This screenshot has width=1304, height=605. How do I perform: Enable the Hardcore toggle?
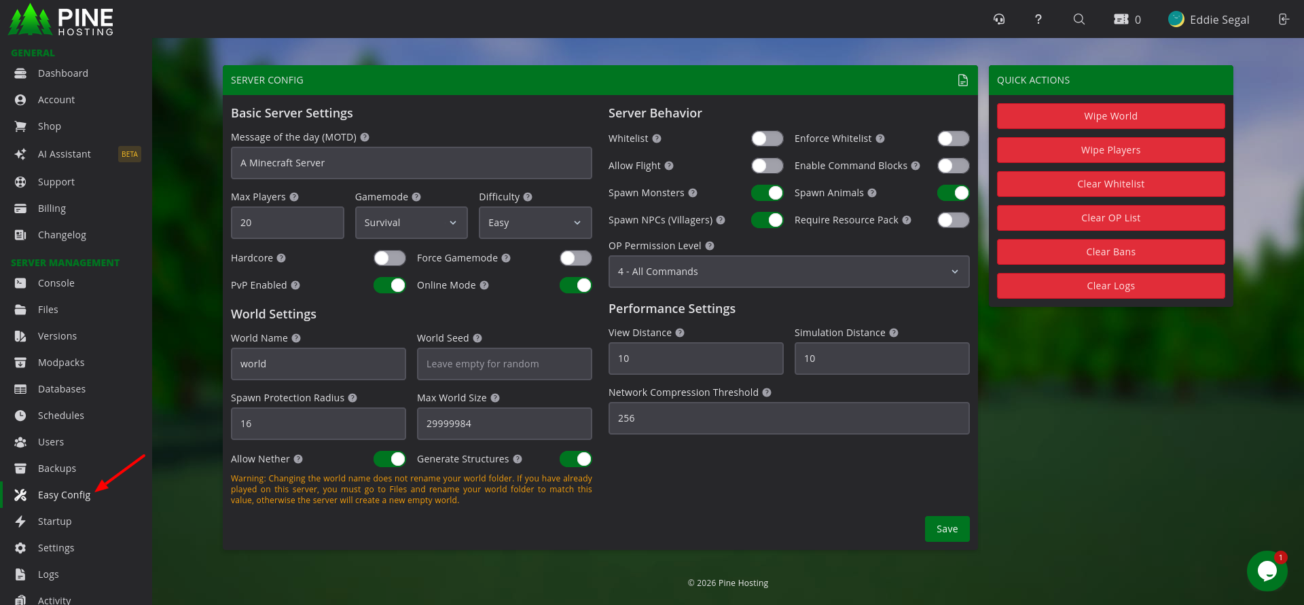coord(390,258)
